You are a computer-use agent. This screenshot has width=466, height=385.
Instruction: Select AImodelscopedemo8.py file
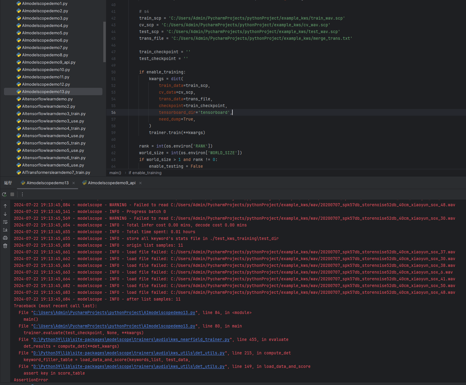pos(45,55)
